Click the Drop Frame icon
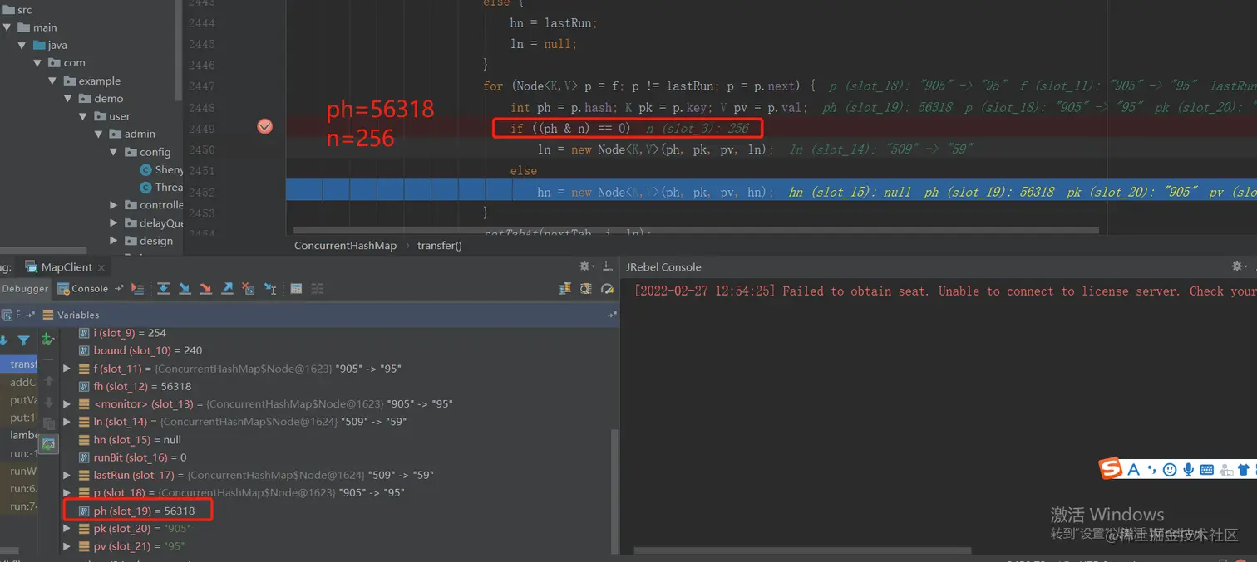The width and height of the screenshot is (1257, 562). pyautogui.click(x=248, y=288)
